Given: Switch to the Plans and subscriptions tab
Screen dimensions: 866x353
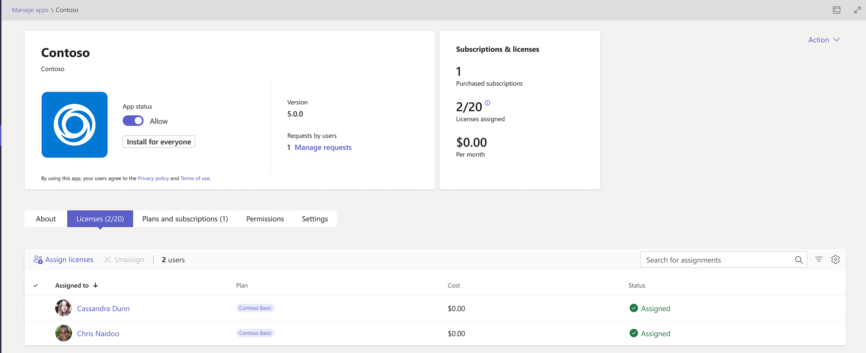Looking at the screenshot, I should [x=185, y=219].
